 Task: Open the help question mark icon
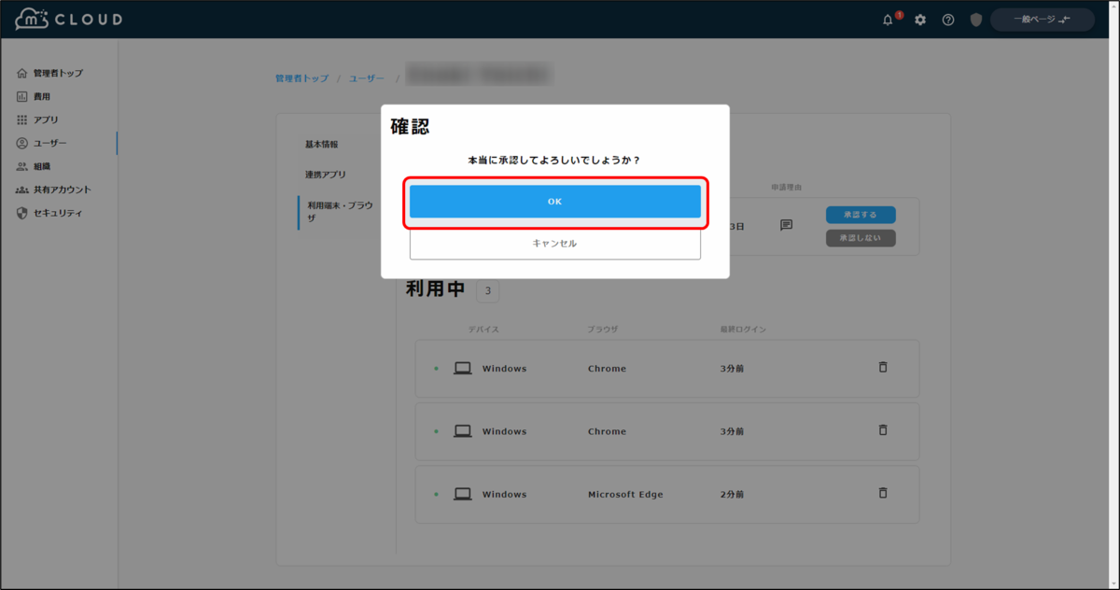948,20
